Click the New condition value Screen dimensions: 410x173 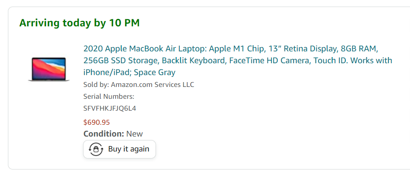point(134,134)
